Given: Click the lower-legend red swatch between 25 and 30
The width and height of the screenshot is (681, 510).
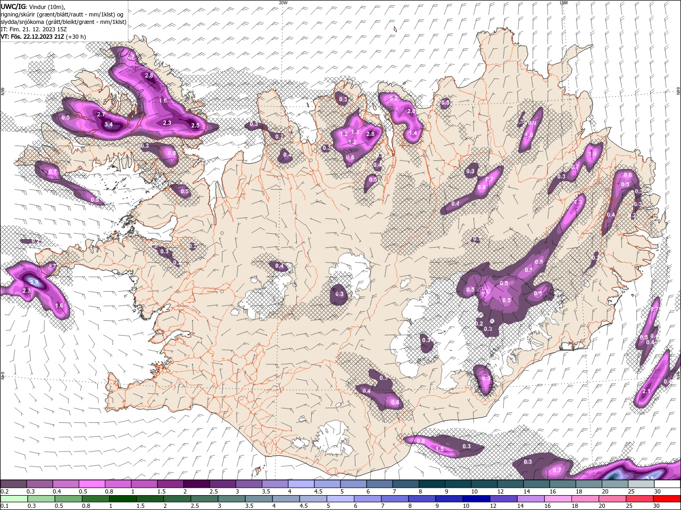Looking at the screenshot, I should tap(640, 498).
